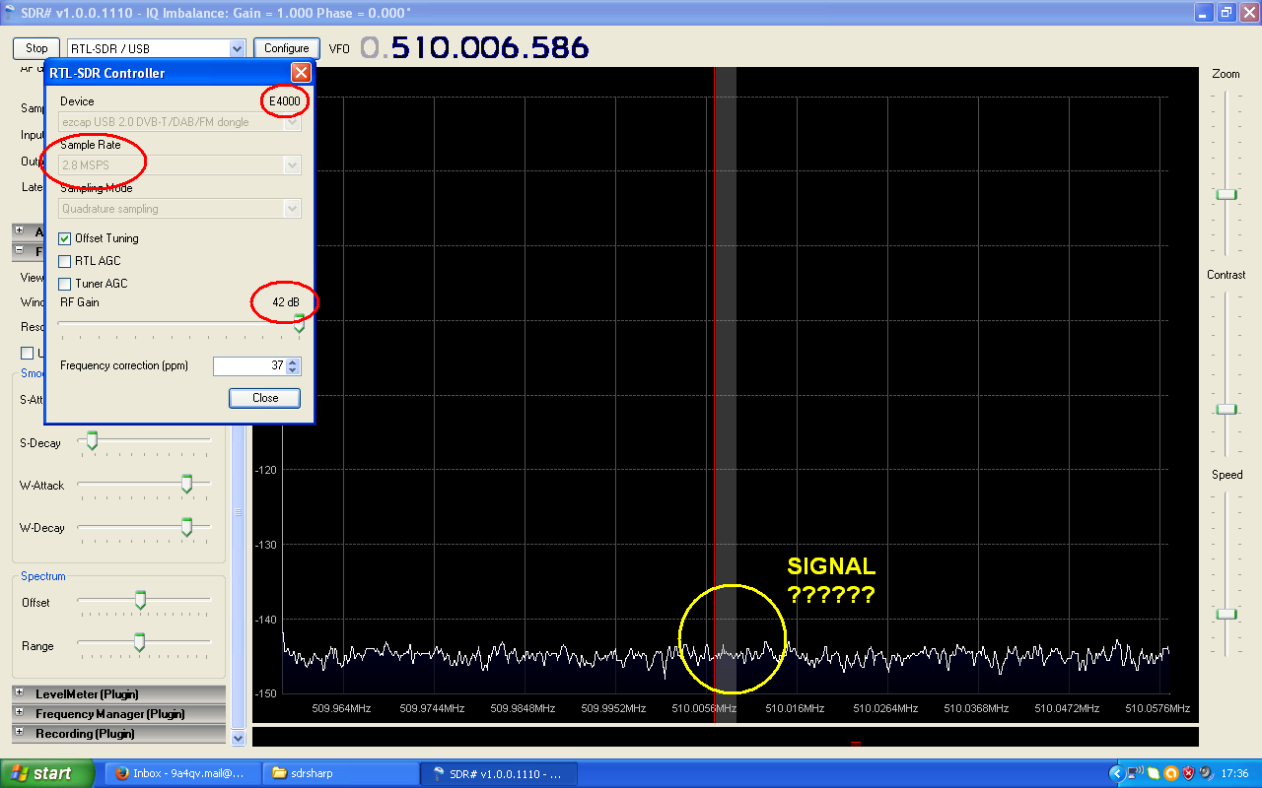Screen dimensions: 1262x788
Task: Expand the LevelMeter (Plugin) panel
Action: [x=19, y=694]
